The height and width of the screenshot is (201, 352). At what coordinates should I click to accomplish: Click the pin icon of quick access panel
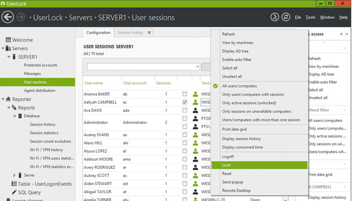341,34
